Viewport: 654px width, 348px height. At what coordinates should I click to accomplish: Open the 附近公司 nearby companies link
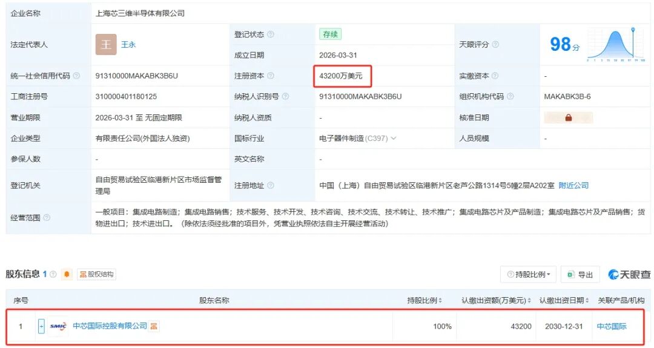573,185
